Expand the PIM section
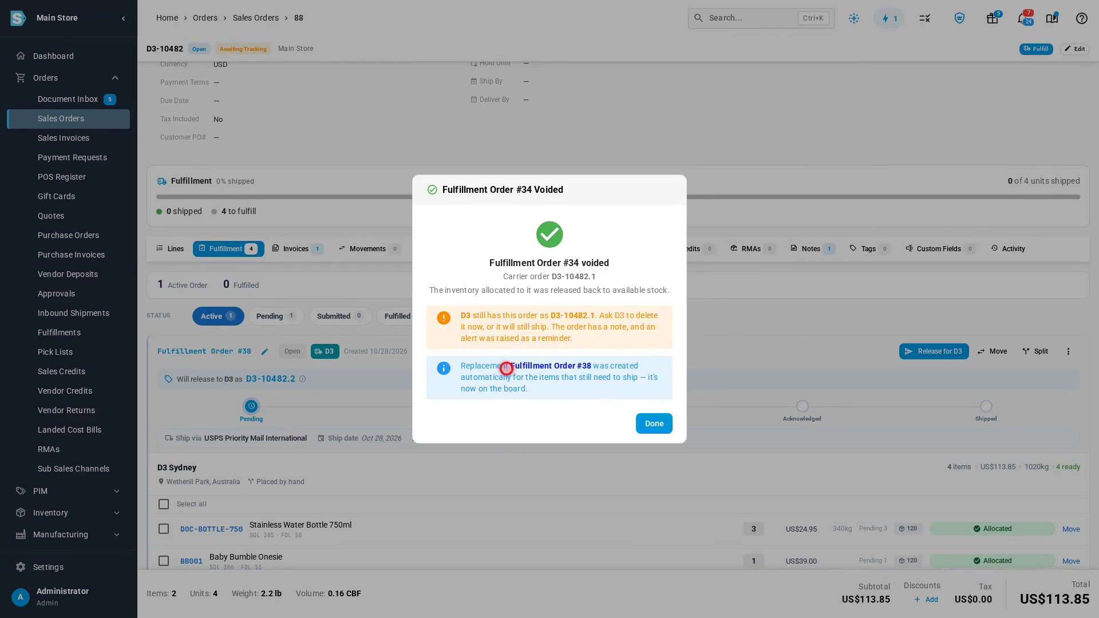 [117, 491]
